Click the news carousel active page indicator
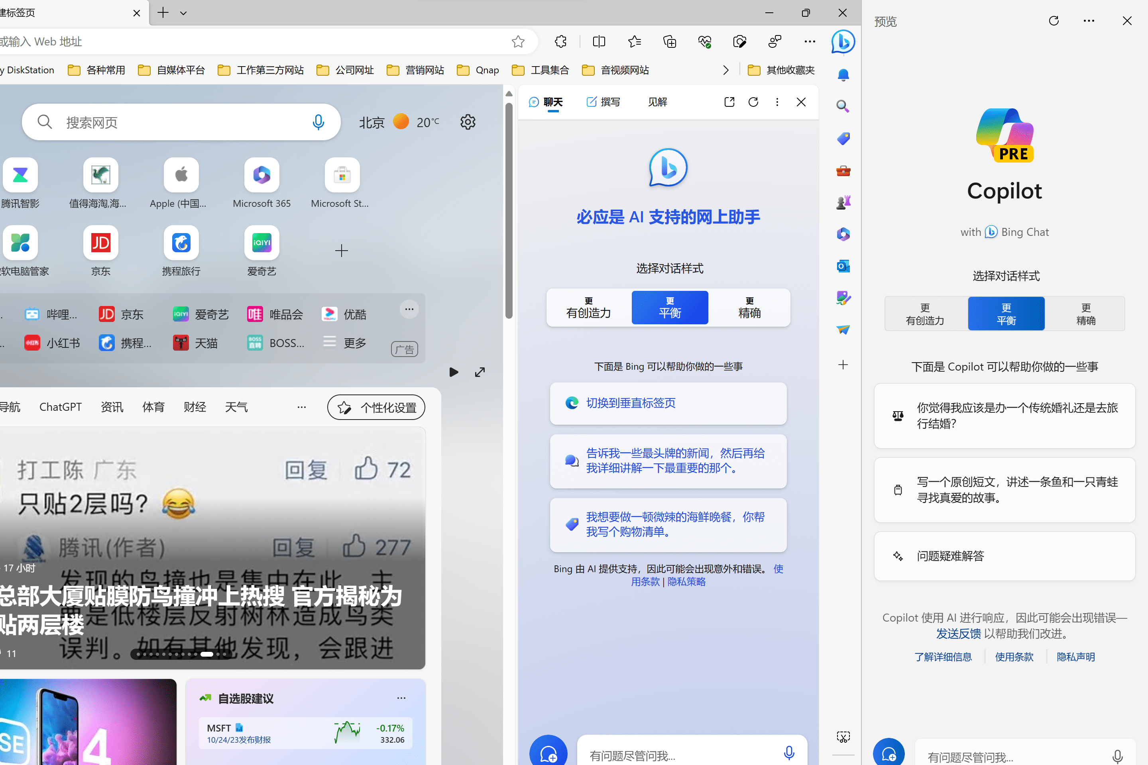1148x765 pixels. 207,654
